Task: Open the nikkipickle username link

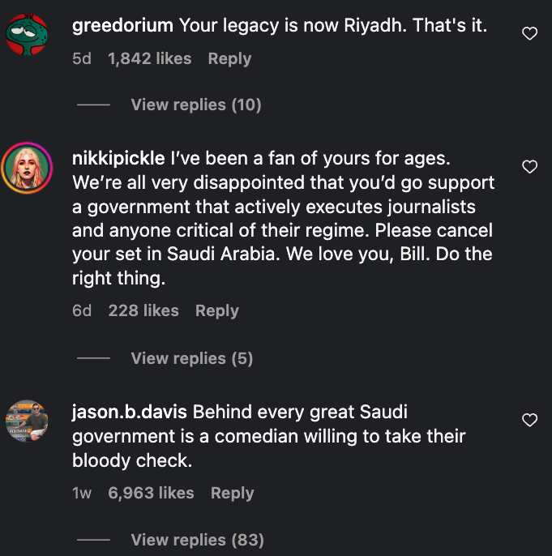Action: click(118, 158)
